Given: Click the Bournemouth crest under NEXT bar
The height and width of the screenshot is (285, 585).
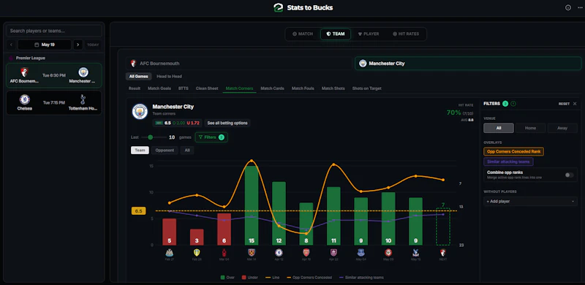Looking at the screenshot, I should [x=443, y=253].
